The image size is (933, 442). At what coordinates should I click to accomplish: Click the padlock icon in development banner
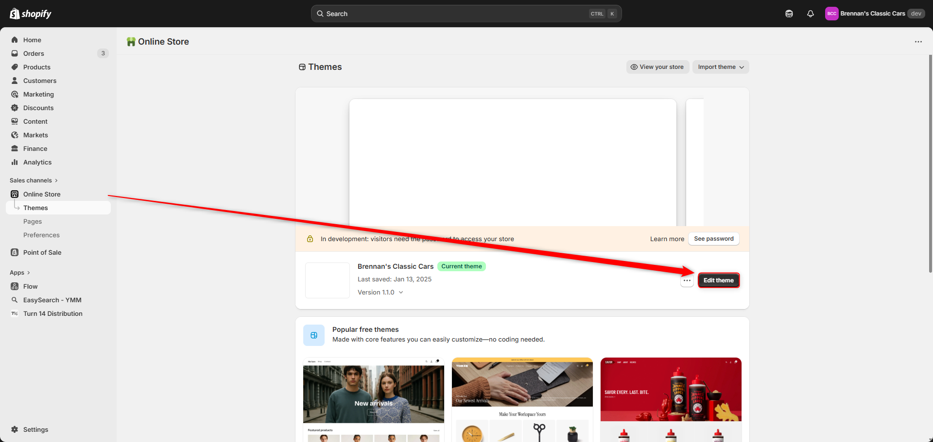[310, 239]
